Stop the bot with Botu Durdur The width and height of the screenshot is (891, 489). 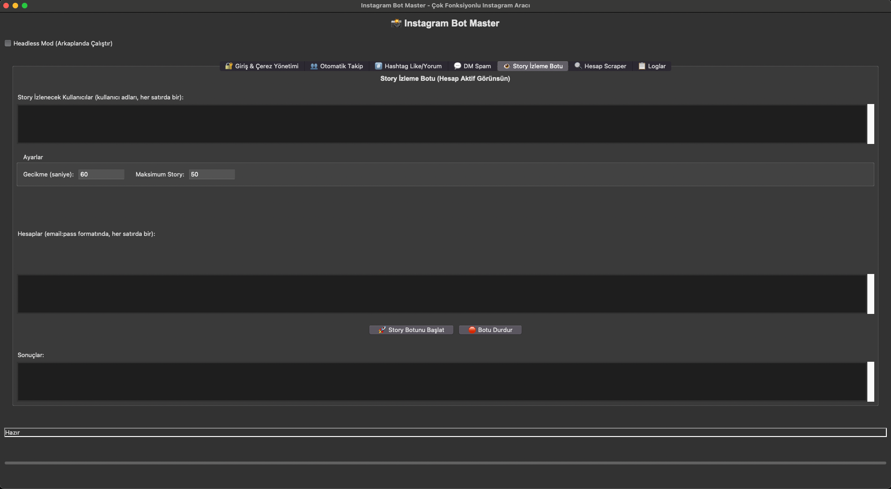point(490,330)
